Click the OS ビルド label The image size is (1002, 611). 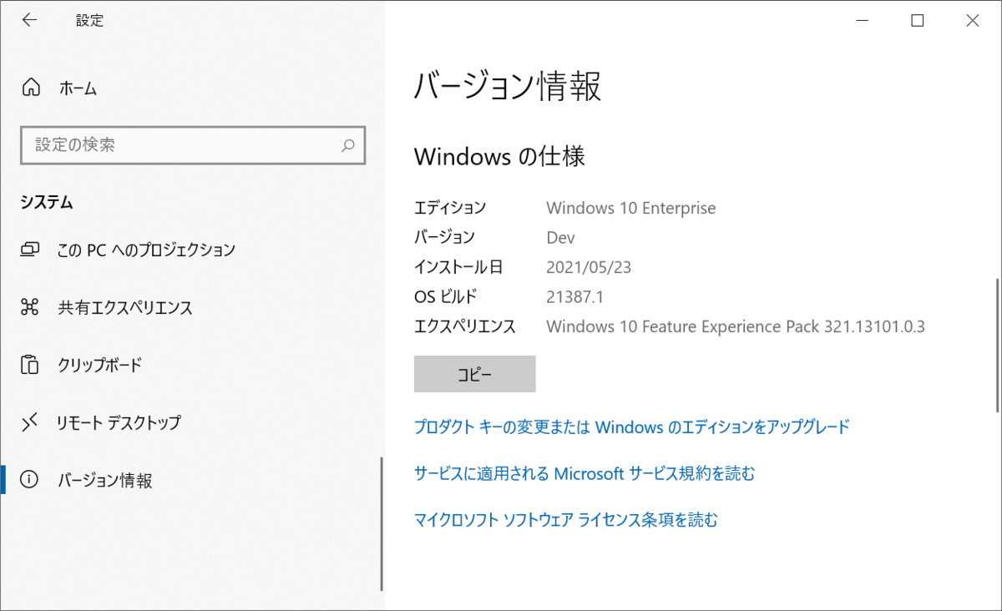point(446,296)
